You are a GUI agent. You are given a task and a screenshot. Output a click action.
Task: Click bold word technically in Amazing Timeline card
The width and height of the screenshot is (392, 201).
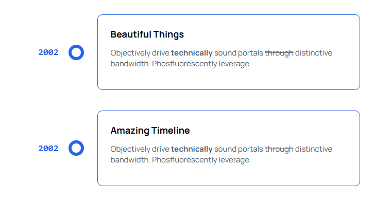[192, 149]
